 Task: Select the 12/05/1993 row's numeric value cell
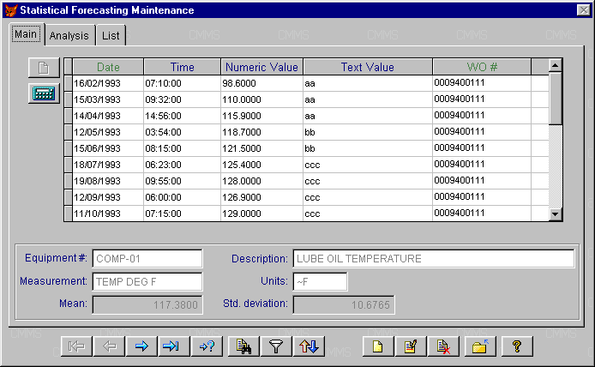(261, 131)
